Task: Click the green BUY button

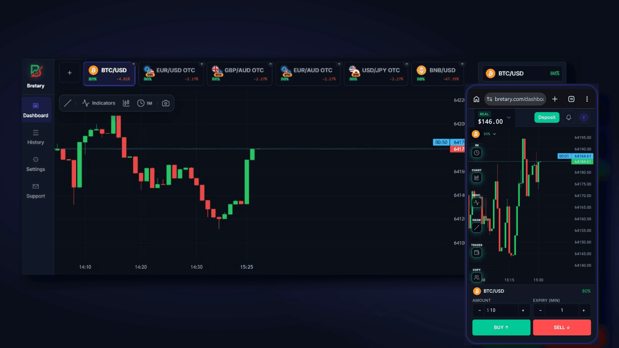Action: pos(501,328)
